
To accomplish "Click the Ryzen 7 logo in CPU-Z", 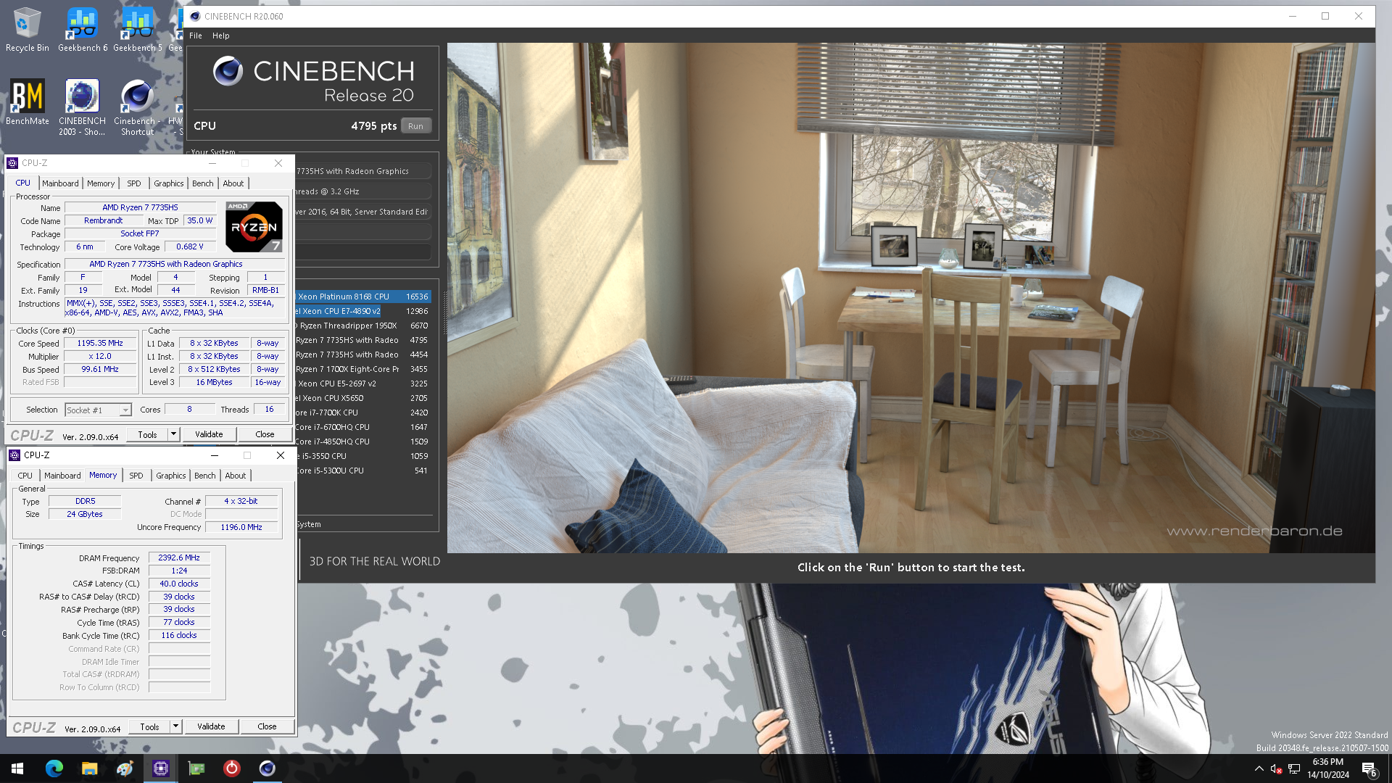I will [x=254, y=227].
